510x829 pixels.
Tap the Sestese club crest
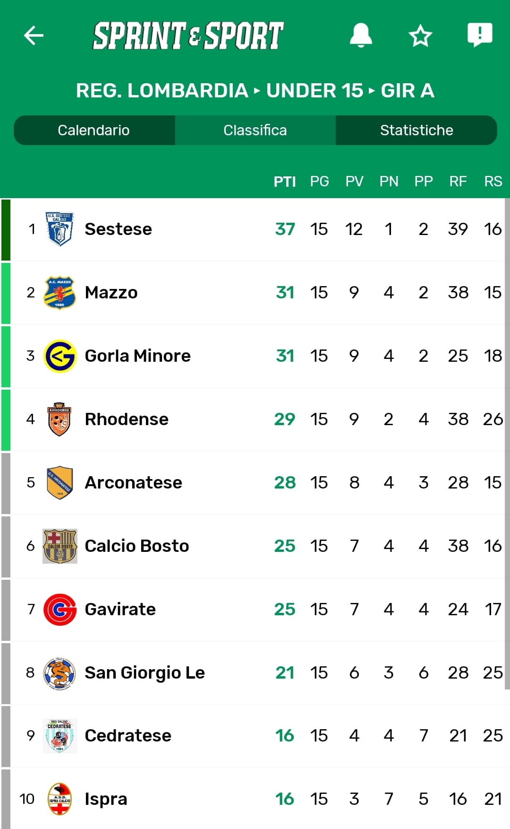click(x=59, y=229)
